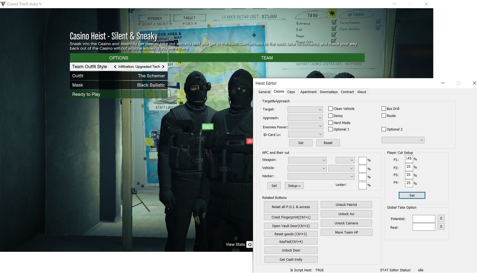This screenshot has height=273, width=477.
Task: Click Reset goods (Ctrl+3) button
Action: (291, 234)
